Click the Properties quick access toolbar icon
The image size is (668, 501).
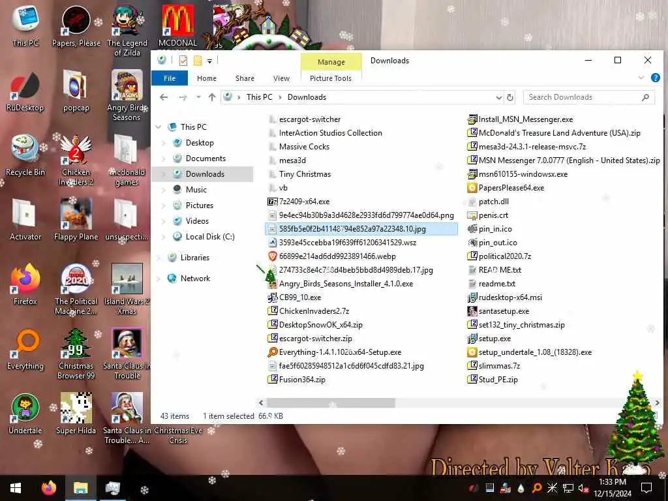183,61
